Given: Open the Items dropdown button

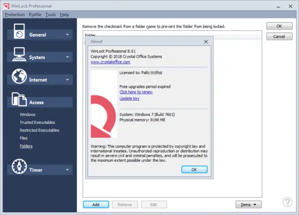Looking at the screenshot, I should (x=249, y=205).
